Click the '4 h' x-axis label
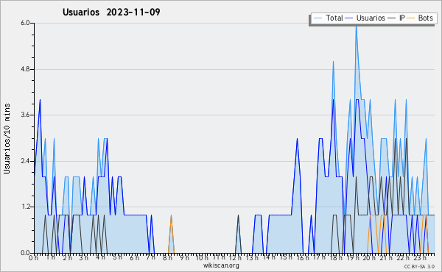442x272 pixels. 100,257
